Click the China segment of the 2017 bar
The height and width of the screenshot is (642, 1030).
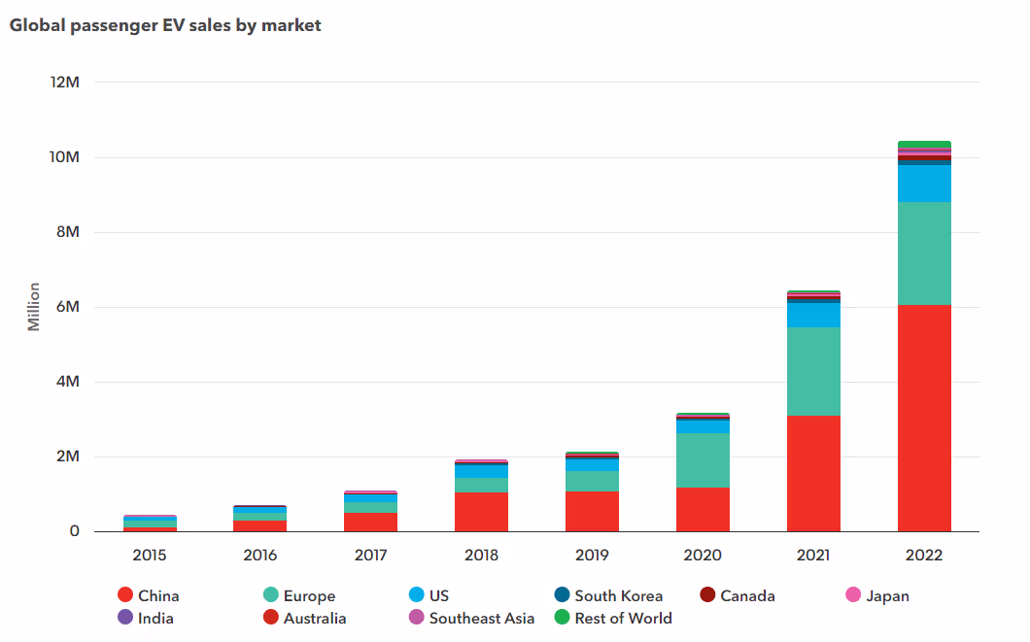coord(370,522)
